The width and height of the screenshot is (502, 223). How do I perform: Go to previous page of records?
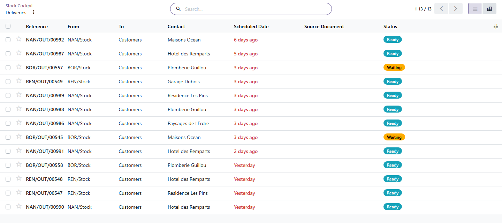[x=441, y=9]
